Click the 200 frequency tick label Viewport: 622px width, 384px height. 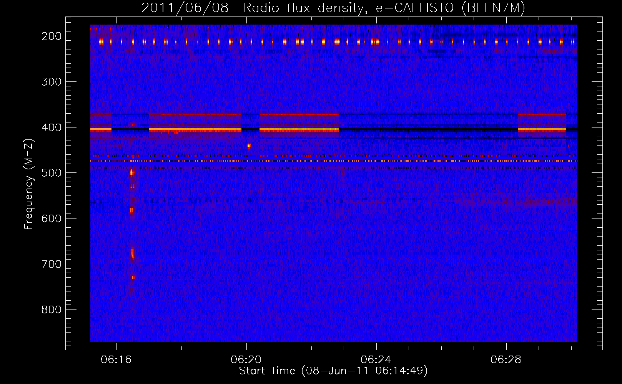52,36
